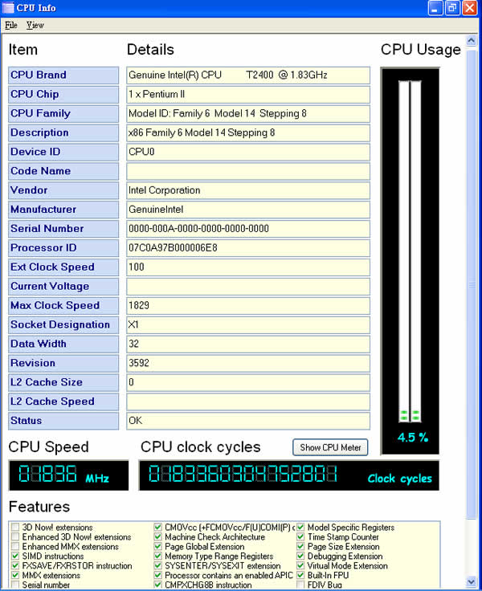Click the CPU Brand details field

tap(248, 75)
